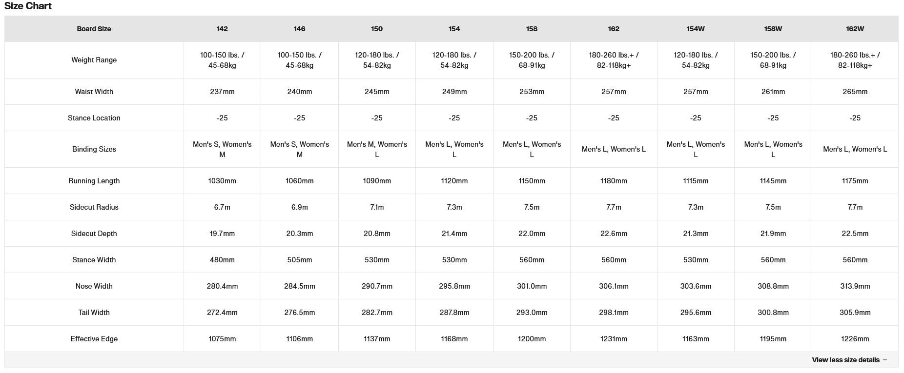This screenshot has width=904, height=373.
Task: Click the 1075mm effective edge cell
Action: (222, 339)
